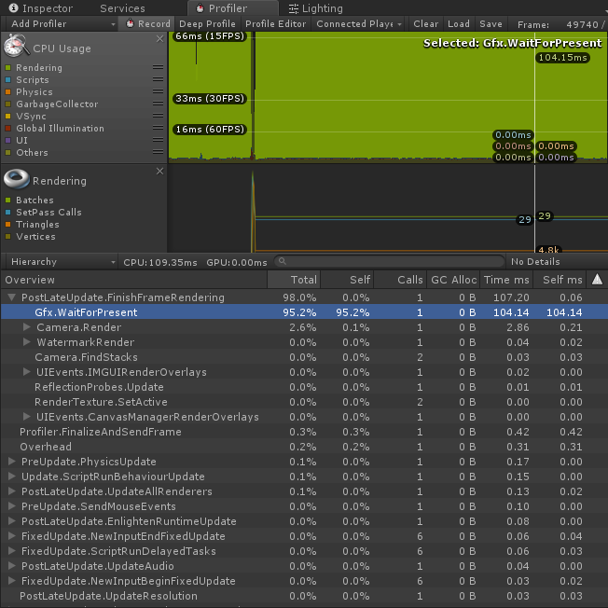The image size is (608, 608).
Task: Toggle Vertices series visibility
Action: coord(7,237)
